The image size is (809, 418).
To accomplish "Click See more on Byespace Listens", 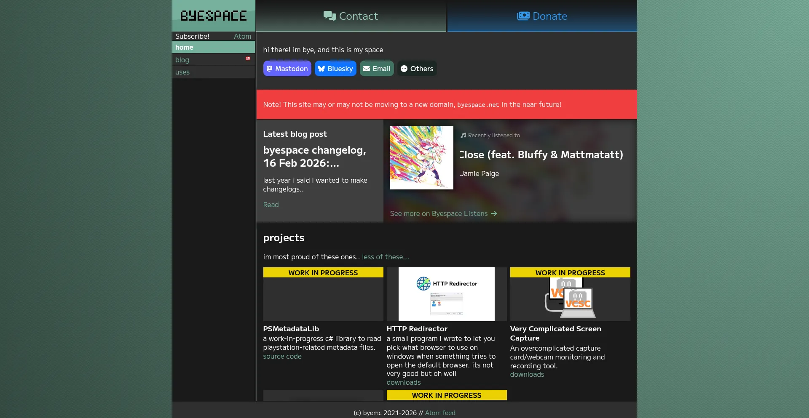I will (444, 213).
